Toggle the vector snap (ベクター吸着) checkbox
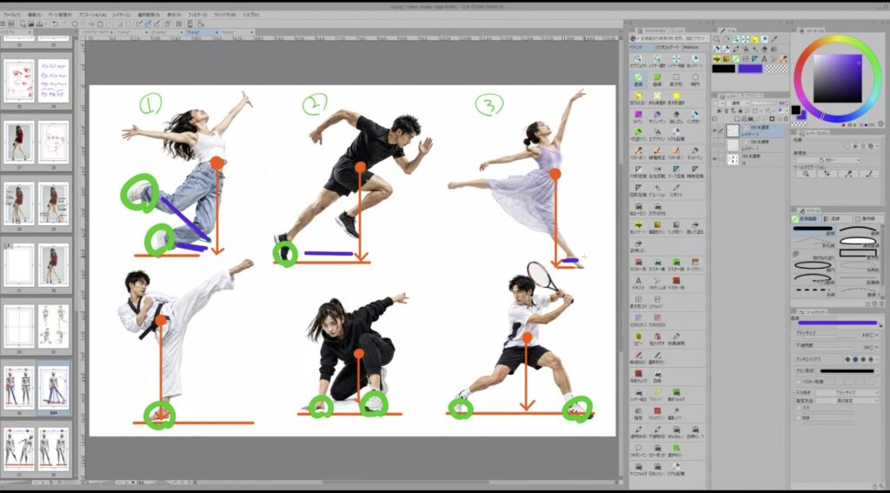The image size is (890, 493). pyautogui.click(x=799, y=382)
